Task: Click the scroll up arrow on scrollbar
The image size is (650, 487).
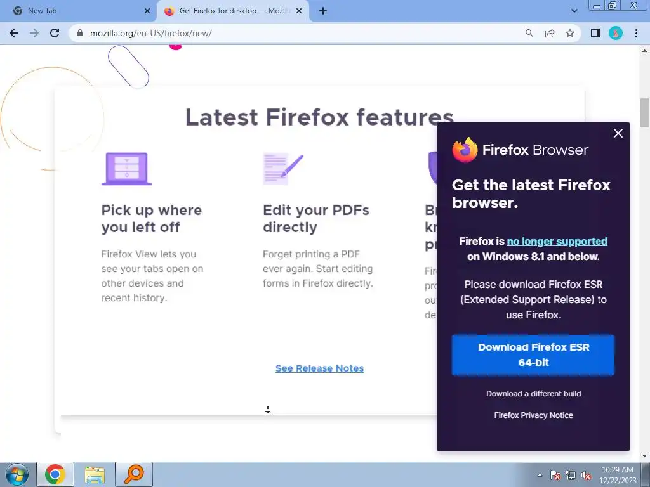Action: (645, 51)
